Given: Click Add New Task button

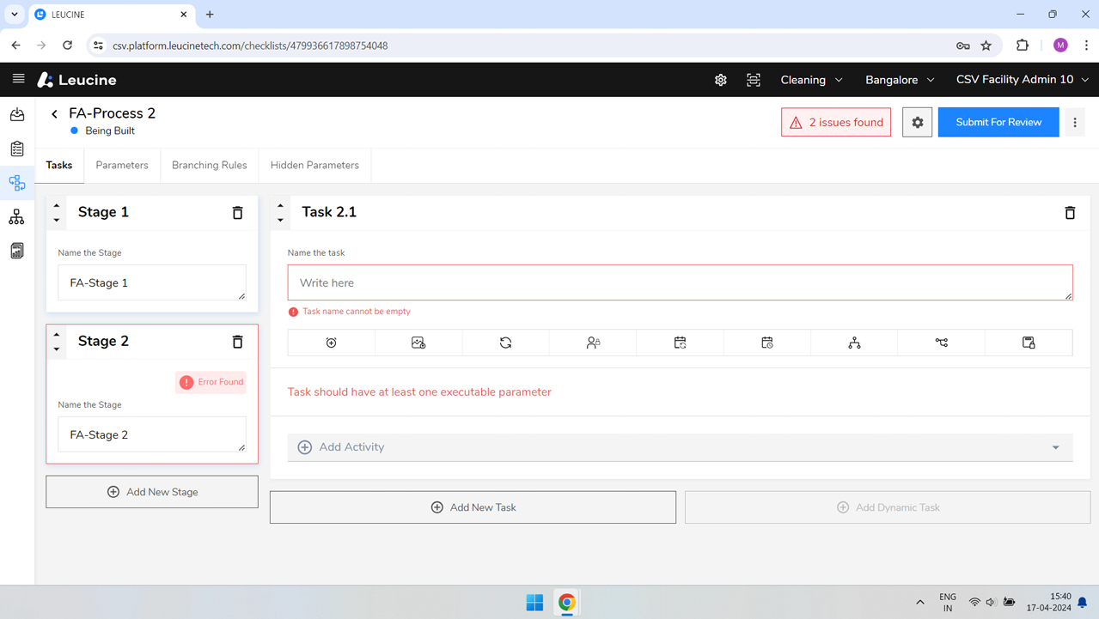Looking at the screenshot, I should [473, 507].
